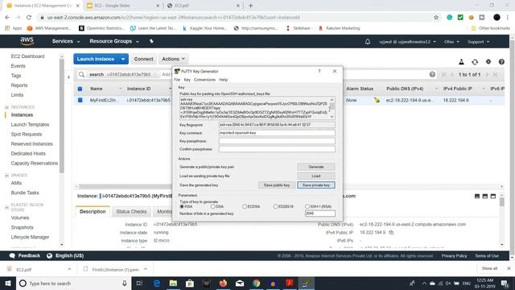Switch to the Description tab
Screen dimensions: 515x290
[93, 211]
